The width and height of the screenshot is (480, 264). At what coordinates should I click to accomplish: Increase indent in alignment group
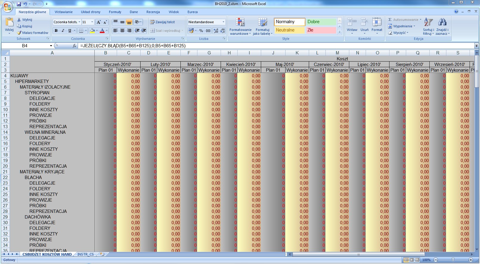pos(144,30)
